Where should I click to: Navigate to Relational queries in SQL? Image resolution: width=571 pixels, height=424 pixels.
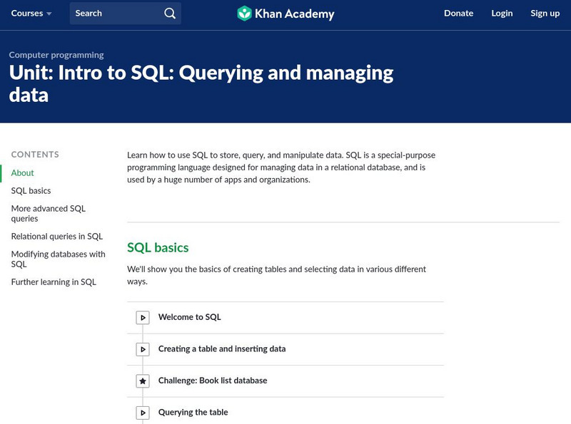click(57, 237)
